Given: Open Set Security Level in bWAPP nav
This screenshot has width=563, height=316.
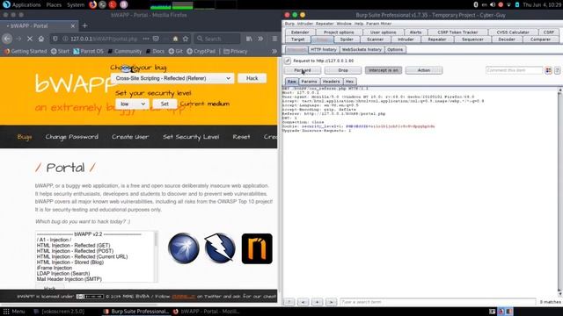Looking at the screenshot, I should point(191,137).
